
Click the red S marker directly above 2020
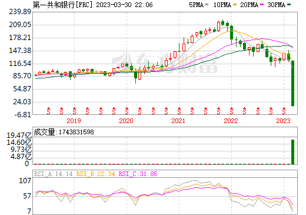(127, 111)
